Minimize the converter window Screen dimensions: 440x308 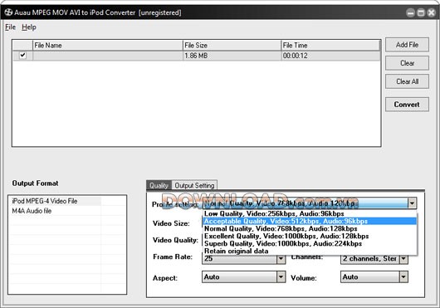pyautogui.click(x=411, y=12)
